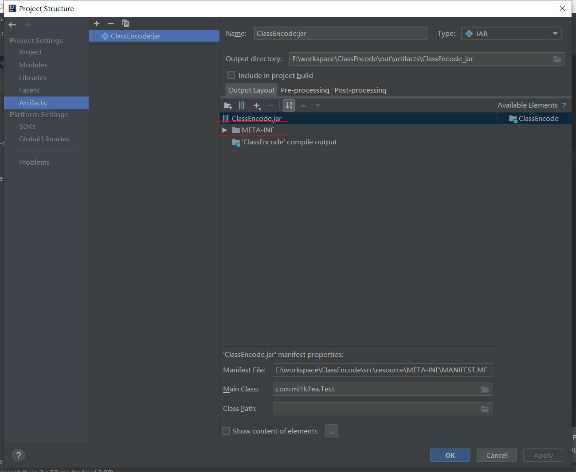Switch to the Post-processing tab
This screenshot has width=576, height=472.
point(360,90)
